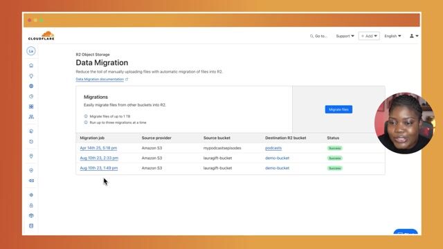Image resolution: width=443 pixels, height=249 pixels.
Task: Click info icon beside "Run up to three migrations"
Action: coord(86,122)
